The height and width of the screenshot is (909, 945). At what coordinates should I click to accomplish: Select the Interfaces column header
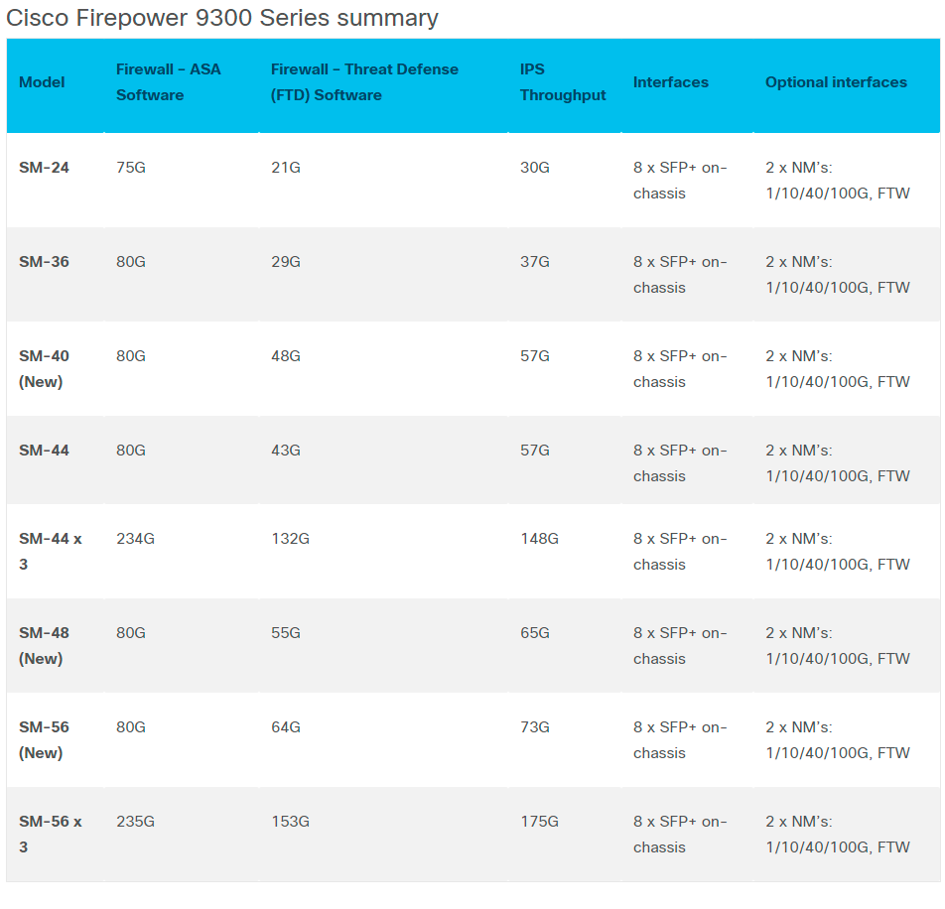point(671,82)
